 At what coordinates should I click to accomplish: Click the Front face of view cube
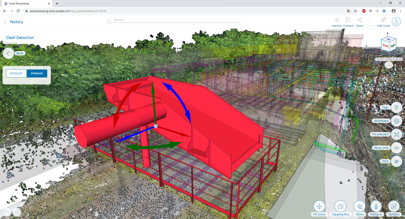point(385,46)
